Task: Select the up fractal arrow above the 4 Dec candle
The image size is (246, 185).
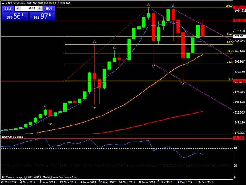Action: click(173, 6)
